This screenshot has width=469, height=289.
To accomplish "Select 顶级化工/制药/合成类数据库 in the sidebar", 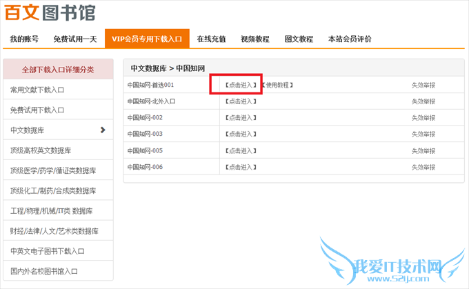I will (x=58, y=190).
